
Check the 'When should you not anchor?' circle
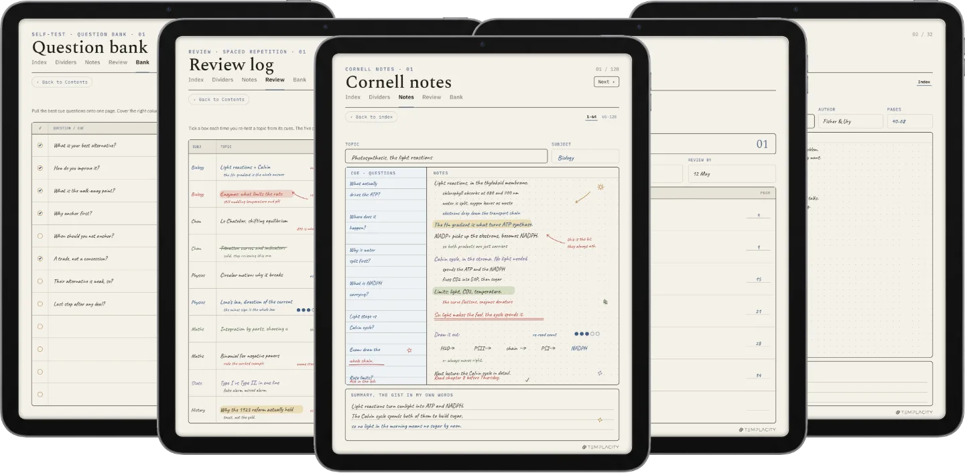pos(40,236)
